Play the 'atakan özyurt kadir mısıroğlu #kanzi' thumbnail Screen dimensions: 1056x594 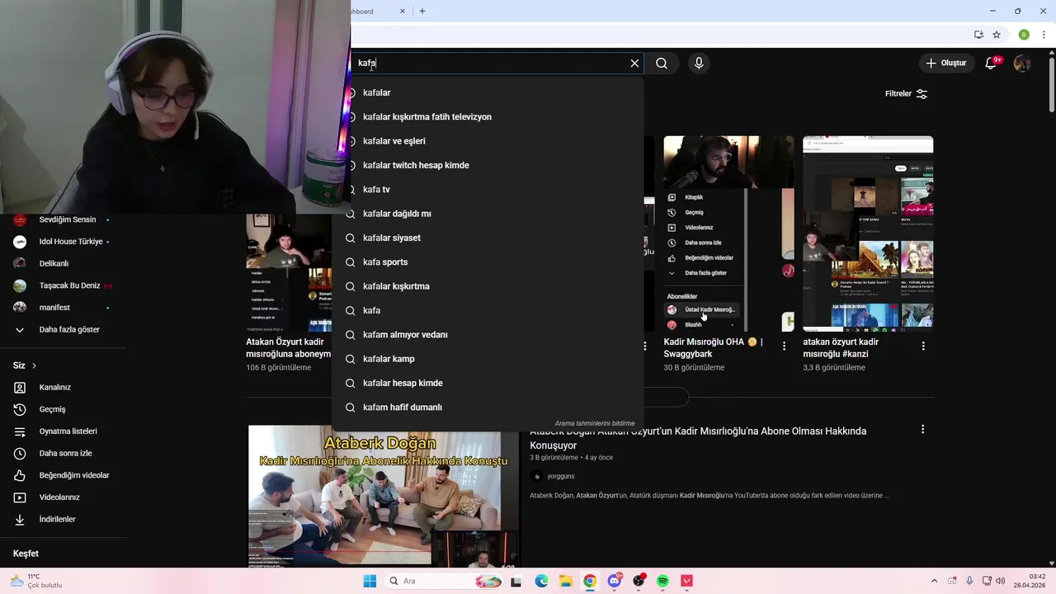pyautogui.click(x=868, y=233)
